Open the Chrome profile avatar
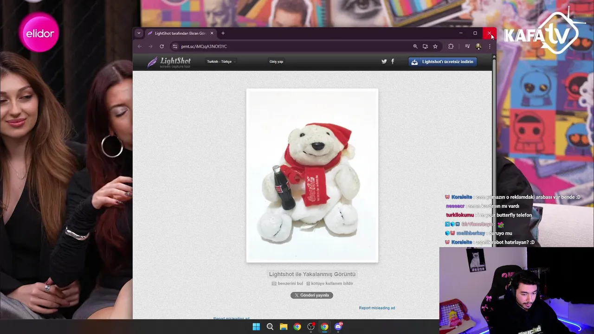The width and height of the screenshot is (594, 334). click(478, 46)
